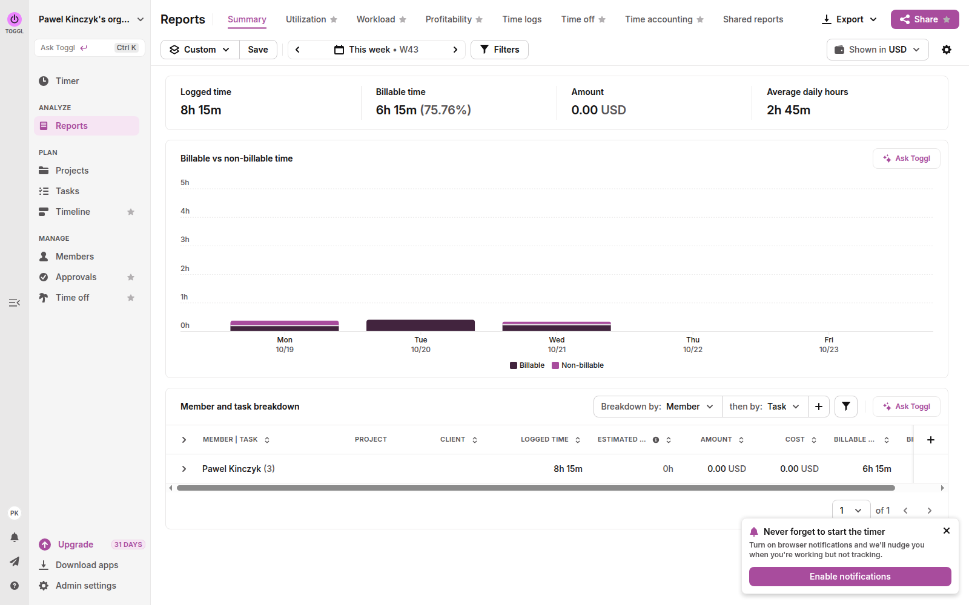Screen dimensions: 969x605
Task: Expand the Pawel Kinczyk row
Action: pyautogui.click(x=184, y=469)
